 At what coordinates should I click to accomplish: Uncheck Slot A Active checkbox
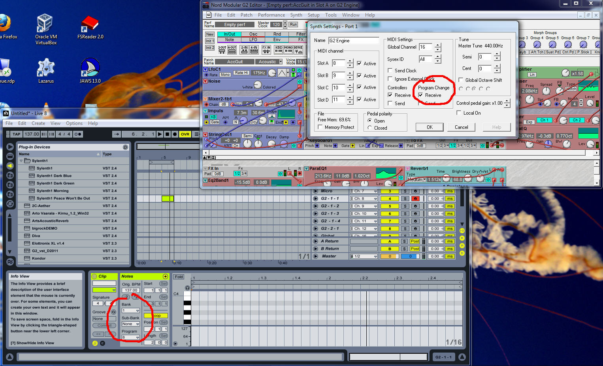359,63
